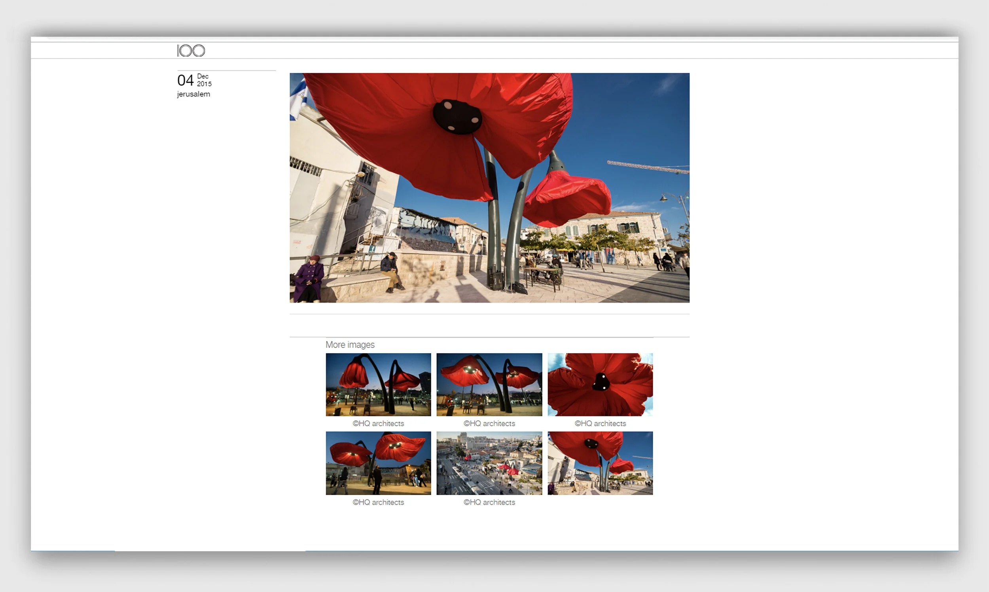Click HQ architects caption under aerial thumbnail
989x592 pixels.
point(489,502)
